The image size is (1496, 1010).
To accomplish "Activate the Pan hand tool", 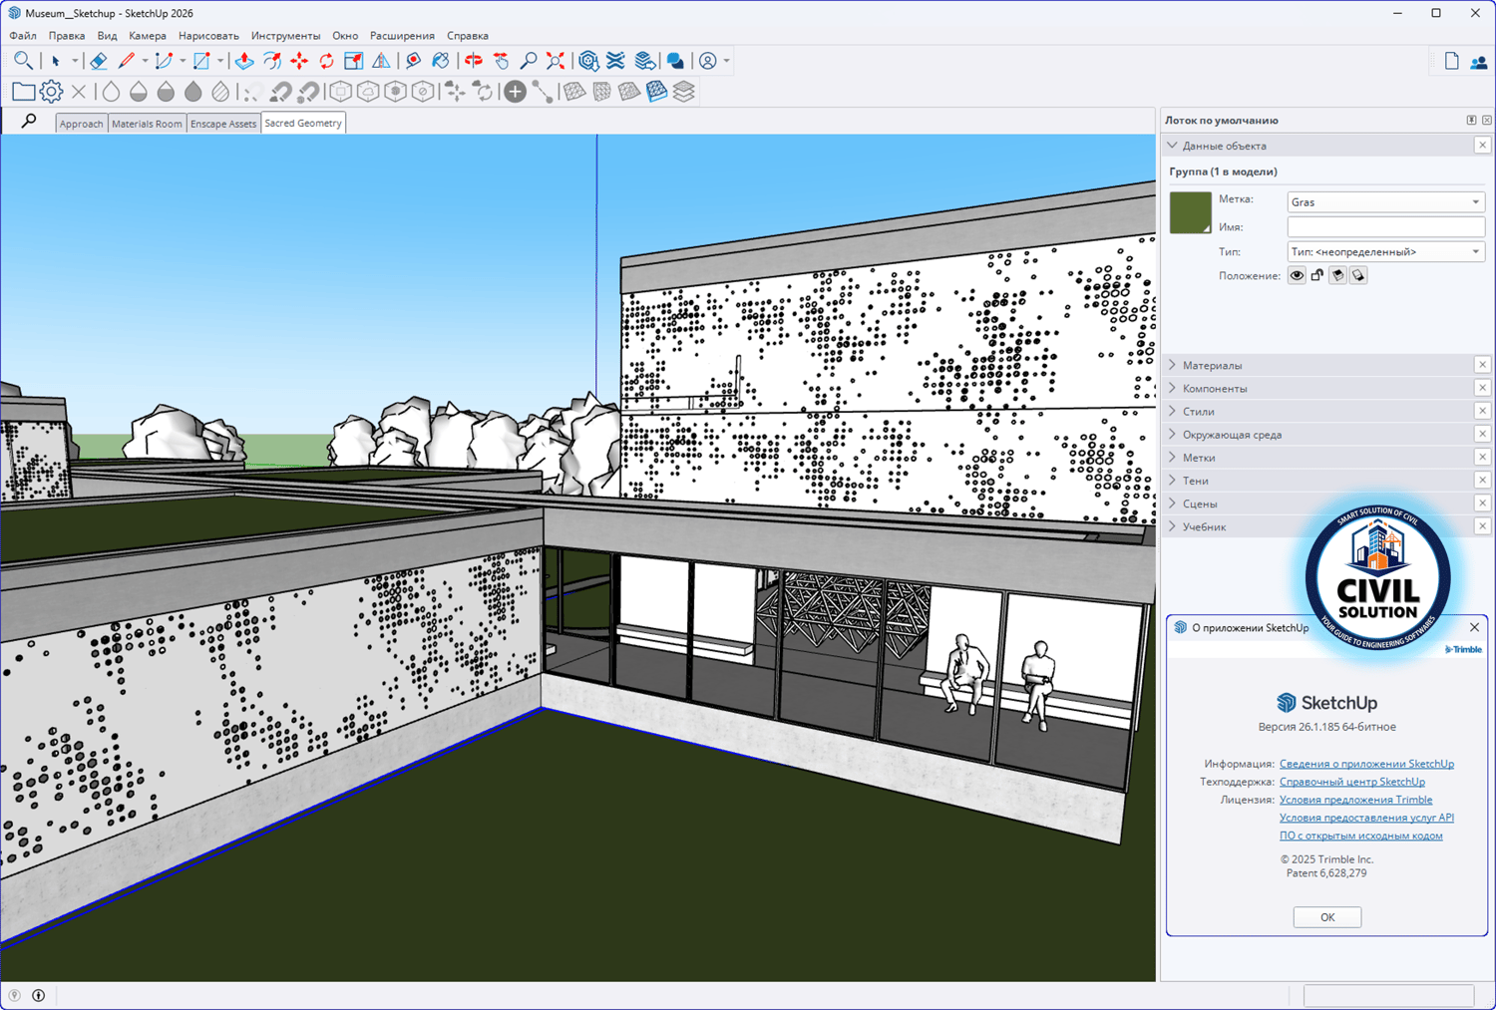I will click(x=501, y=61).
